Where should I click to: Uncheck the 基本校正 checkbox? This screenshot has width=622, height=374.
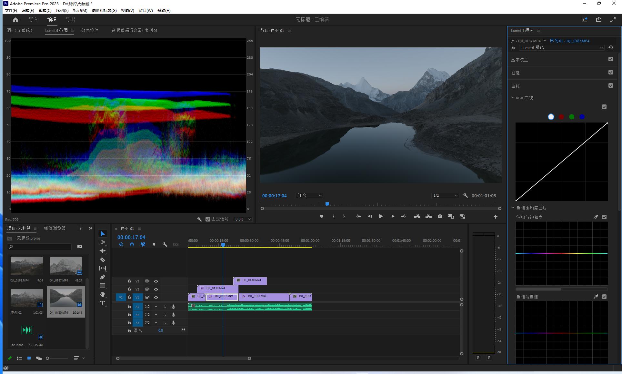point(610,59)
